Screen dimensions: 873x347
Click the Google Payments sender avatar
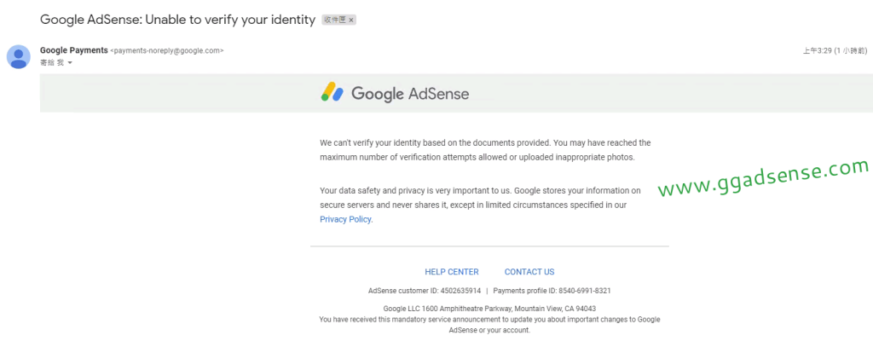(19, 57)
